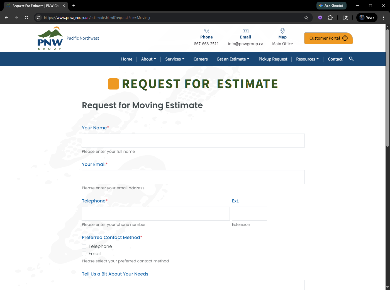Open the Work profile menu

(x=367, y=18)
